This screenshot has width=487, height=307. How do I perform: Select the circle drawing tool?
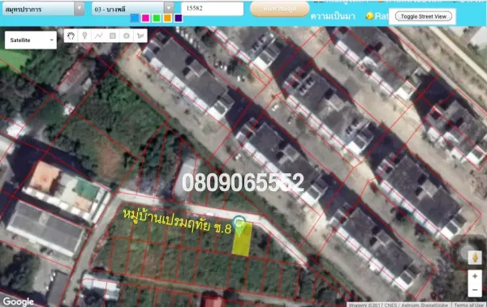tap(127, 36)
